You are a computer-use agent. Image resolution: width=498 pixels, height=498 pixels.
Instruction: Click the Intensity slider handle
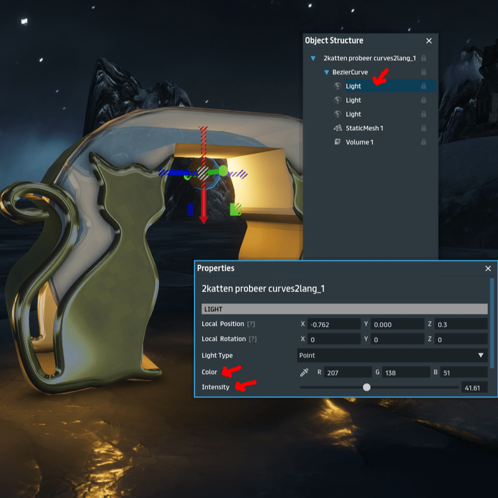pyautogui.click(x=367, y=387)
